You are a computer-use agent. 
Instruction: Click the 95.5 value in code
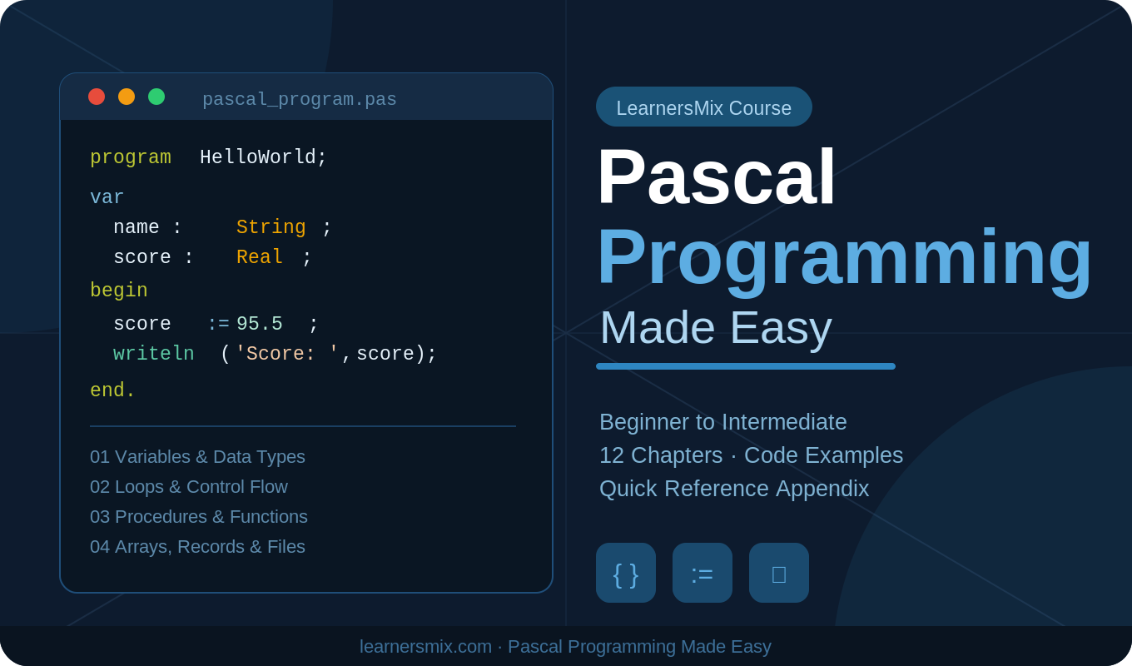pos(260,324)
